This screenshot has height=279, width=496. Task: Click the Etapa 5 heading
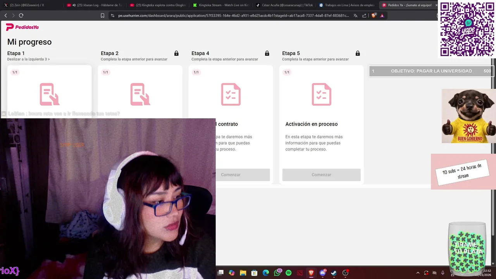[x=291, y=53]
